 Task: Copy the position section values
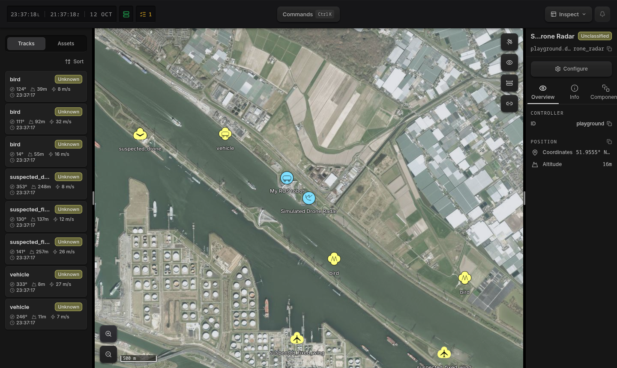609,142
